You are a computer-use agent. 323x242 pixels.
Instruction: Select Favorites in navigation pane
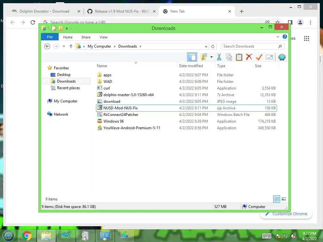click(61, 68)
